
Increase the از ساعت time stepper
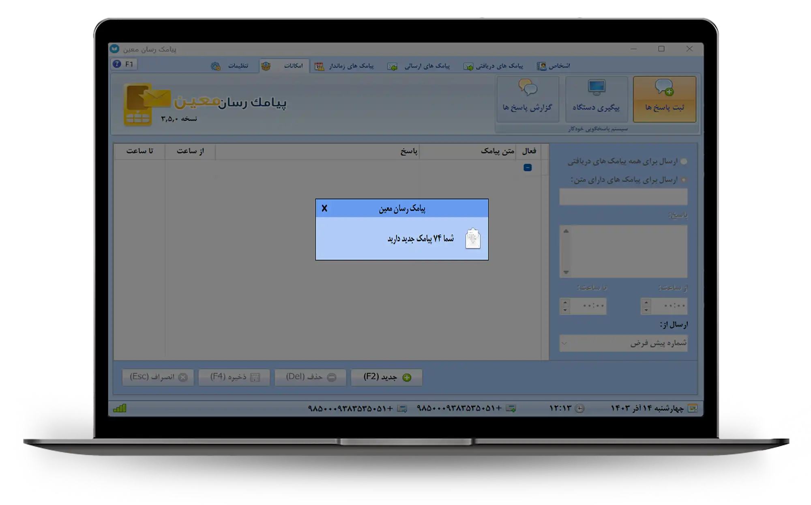[646, 302]
